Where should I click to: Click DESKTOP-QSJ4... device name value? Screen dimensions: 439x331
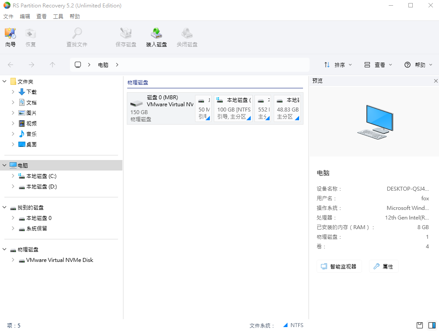(408, 189)
